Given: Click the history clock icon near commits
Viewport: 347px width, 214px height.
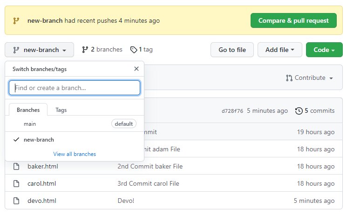Looking at the screenshot, I should pyautogui.click(x=299, y=111).
